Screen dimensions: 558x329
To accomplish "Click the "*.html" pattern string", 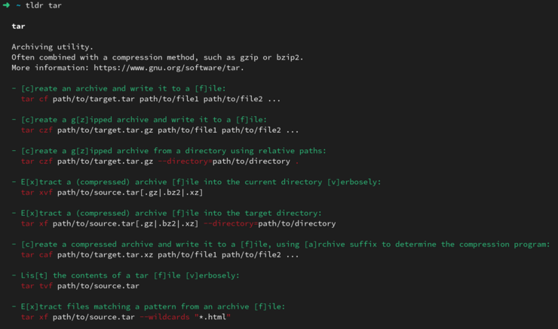I will click(213, 317).
